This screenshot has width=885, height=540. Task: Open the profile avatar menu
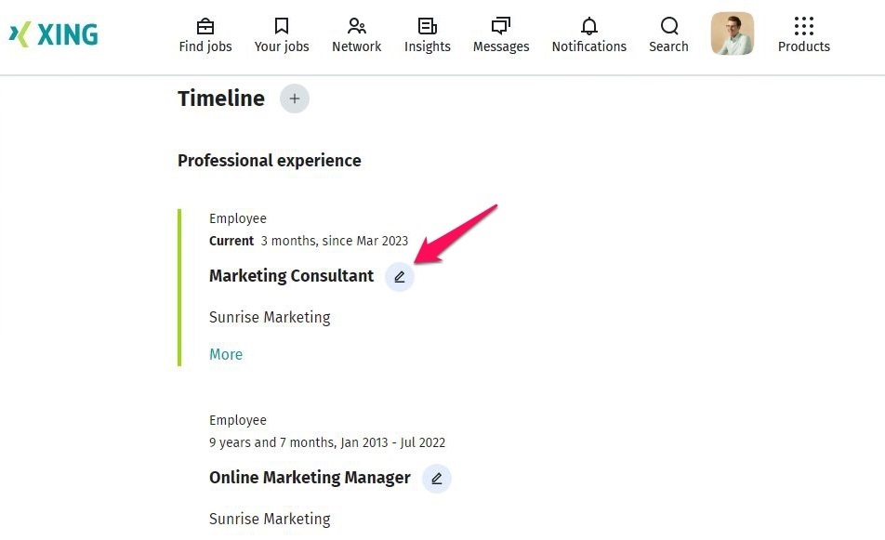733,33
